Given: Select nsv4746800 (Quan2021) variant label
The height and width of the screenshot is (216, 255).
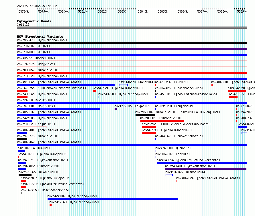Looking at the screenshot, I should click(173, 148).
